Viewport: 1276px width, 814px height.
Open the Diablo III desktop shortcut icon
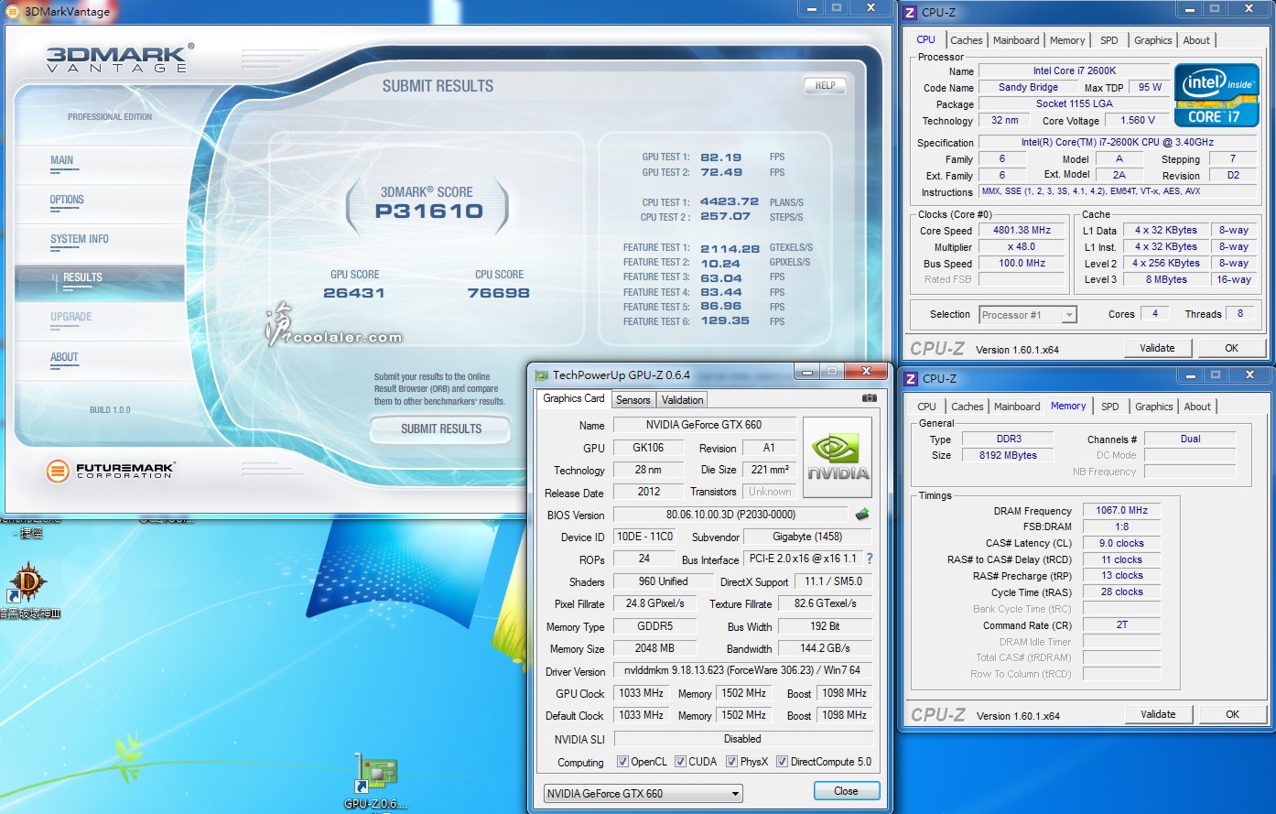coord(28,581)
